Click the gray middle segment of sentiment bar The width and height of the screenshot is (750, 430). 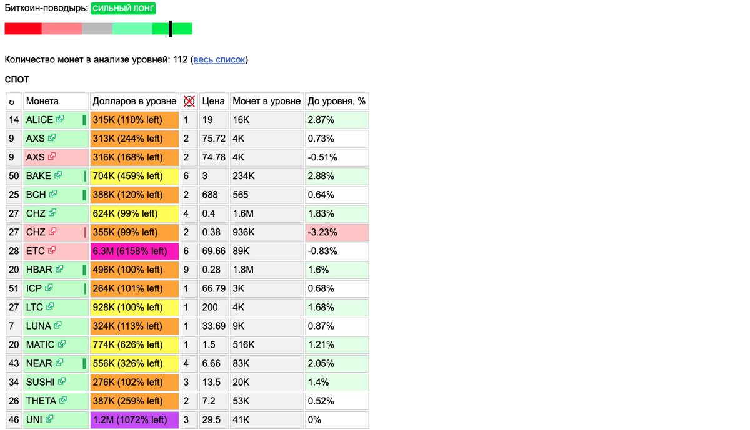click(97, 29)
